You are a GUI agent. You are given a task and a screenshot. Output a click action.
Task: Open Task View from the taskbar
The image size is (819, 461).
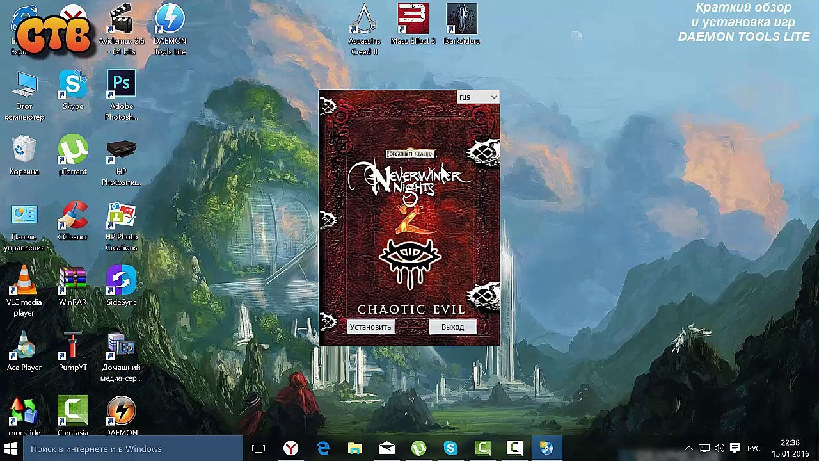point(258,449)
